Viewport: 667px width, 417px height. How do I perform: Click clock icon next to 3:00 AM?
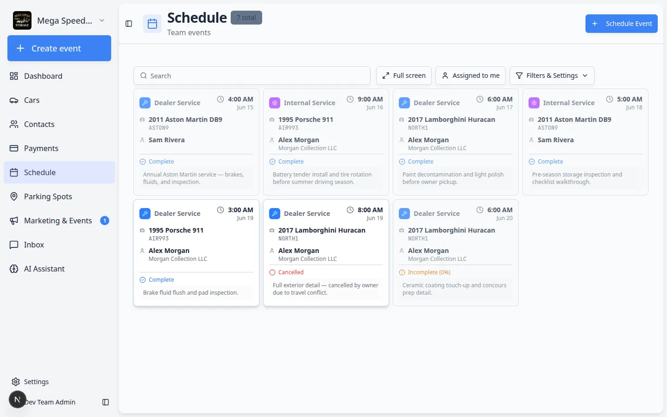tap(220, 210)
